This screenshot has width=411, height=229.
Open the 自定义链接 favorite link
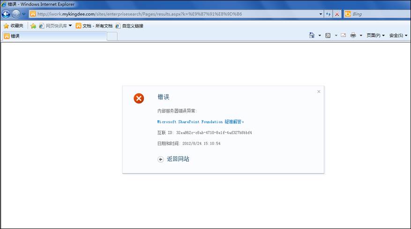[129, 26]
